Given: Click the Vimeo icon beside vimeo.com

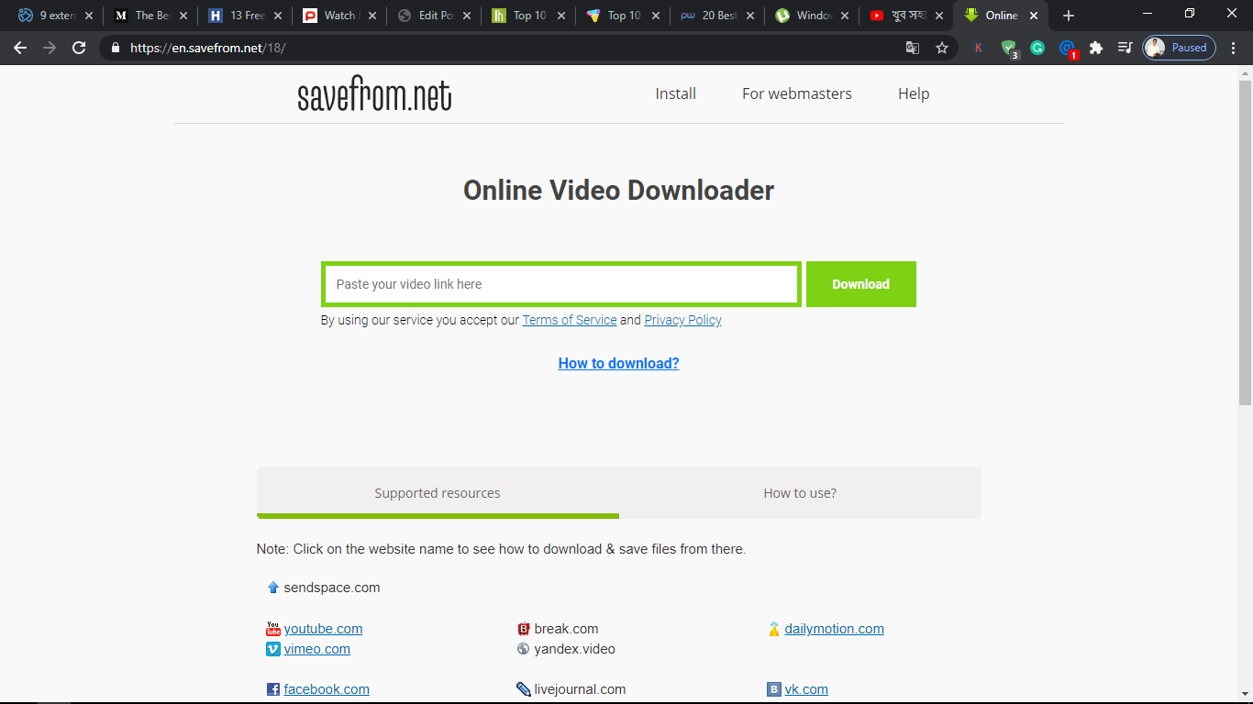Looking at the screenshot, I should point(272,649).
